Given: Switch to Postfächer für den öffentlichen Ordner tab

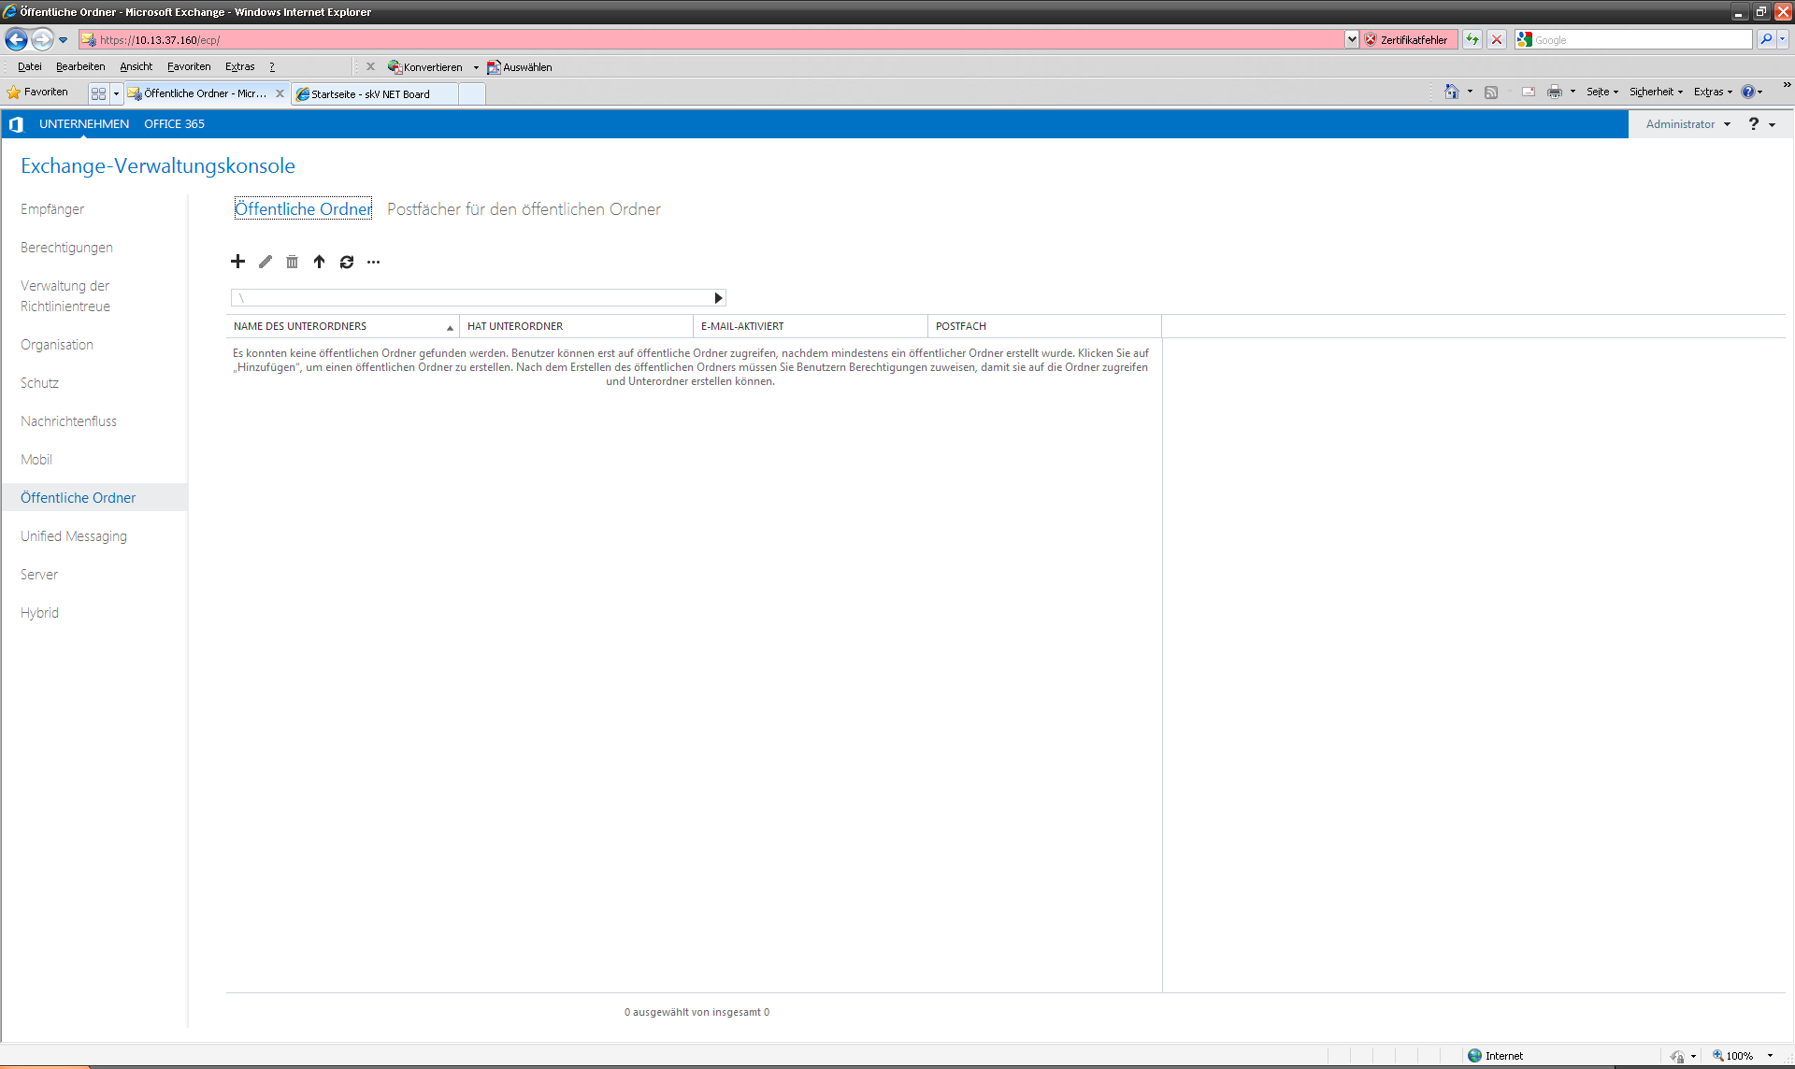Looking at the screenshot, I should 524,209.
